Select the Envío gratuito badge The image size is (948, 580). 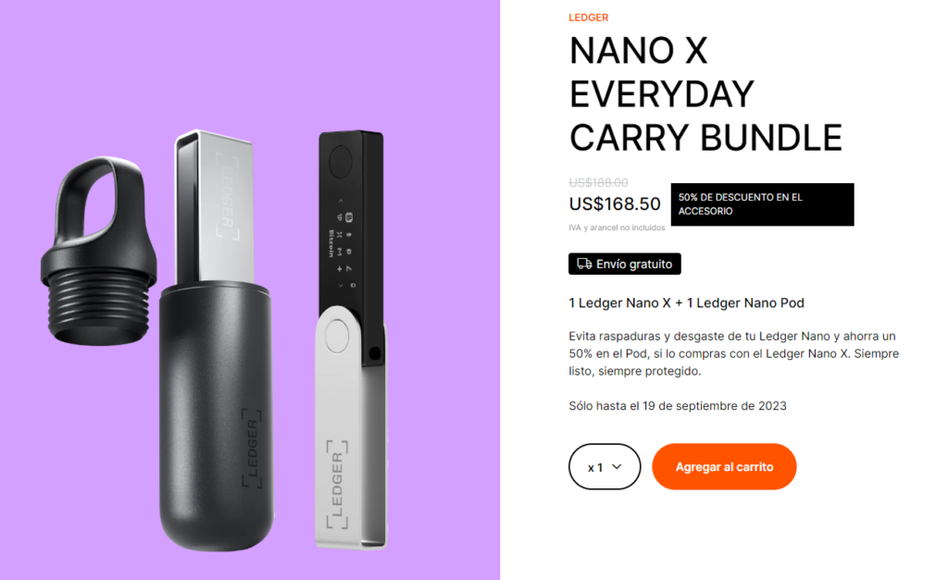pyautogui.click(x=625, y=264)
